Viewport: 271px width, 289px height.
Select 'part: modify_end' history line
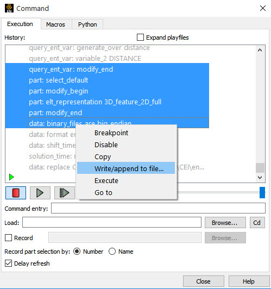point(107,113)
